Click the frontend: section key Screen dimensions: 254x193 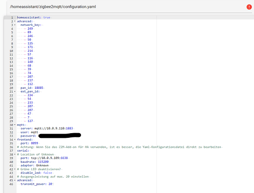25,139
